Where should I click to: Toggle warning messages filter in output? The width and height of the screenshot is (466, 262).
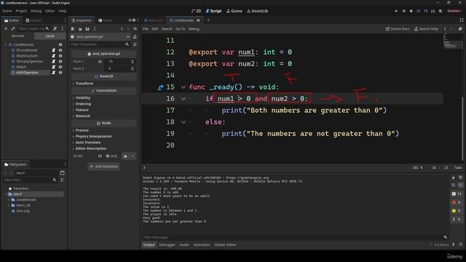click(x=457, y=211)
